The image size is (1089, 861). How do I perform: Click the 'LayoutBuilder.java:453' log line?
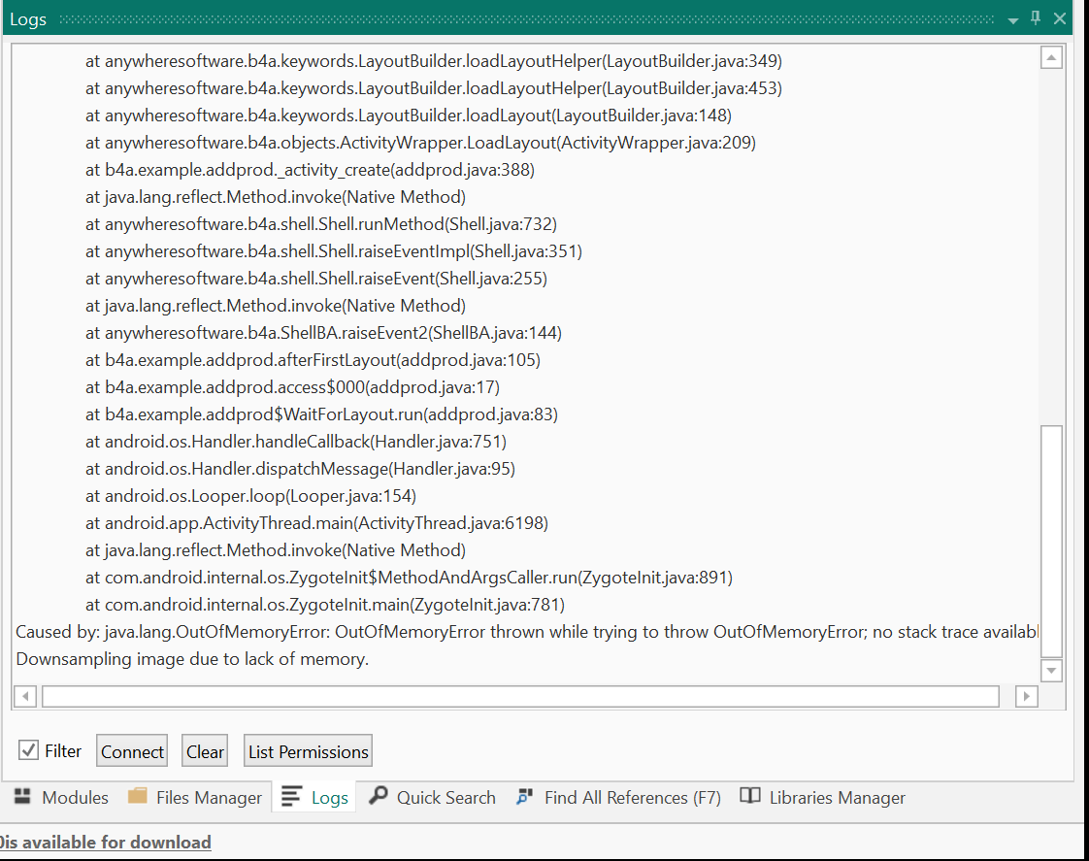pyautogui.click(x=434, y=88)
